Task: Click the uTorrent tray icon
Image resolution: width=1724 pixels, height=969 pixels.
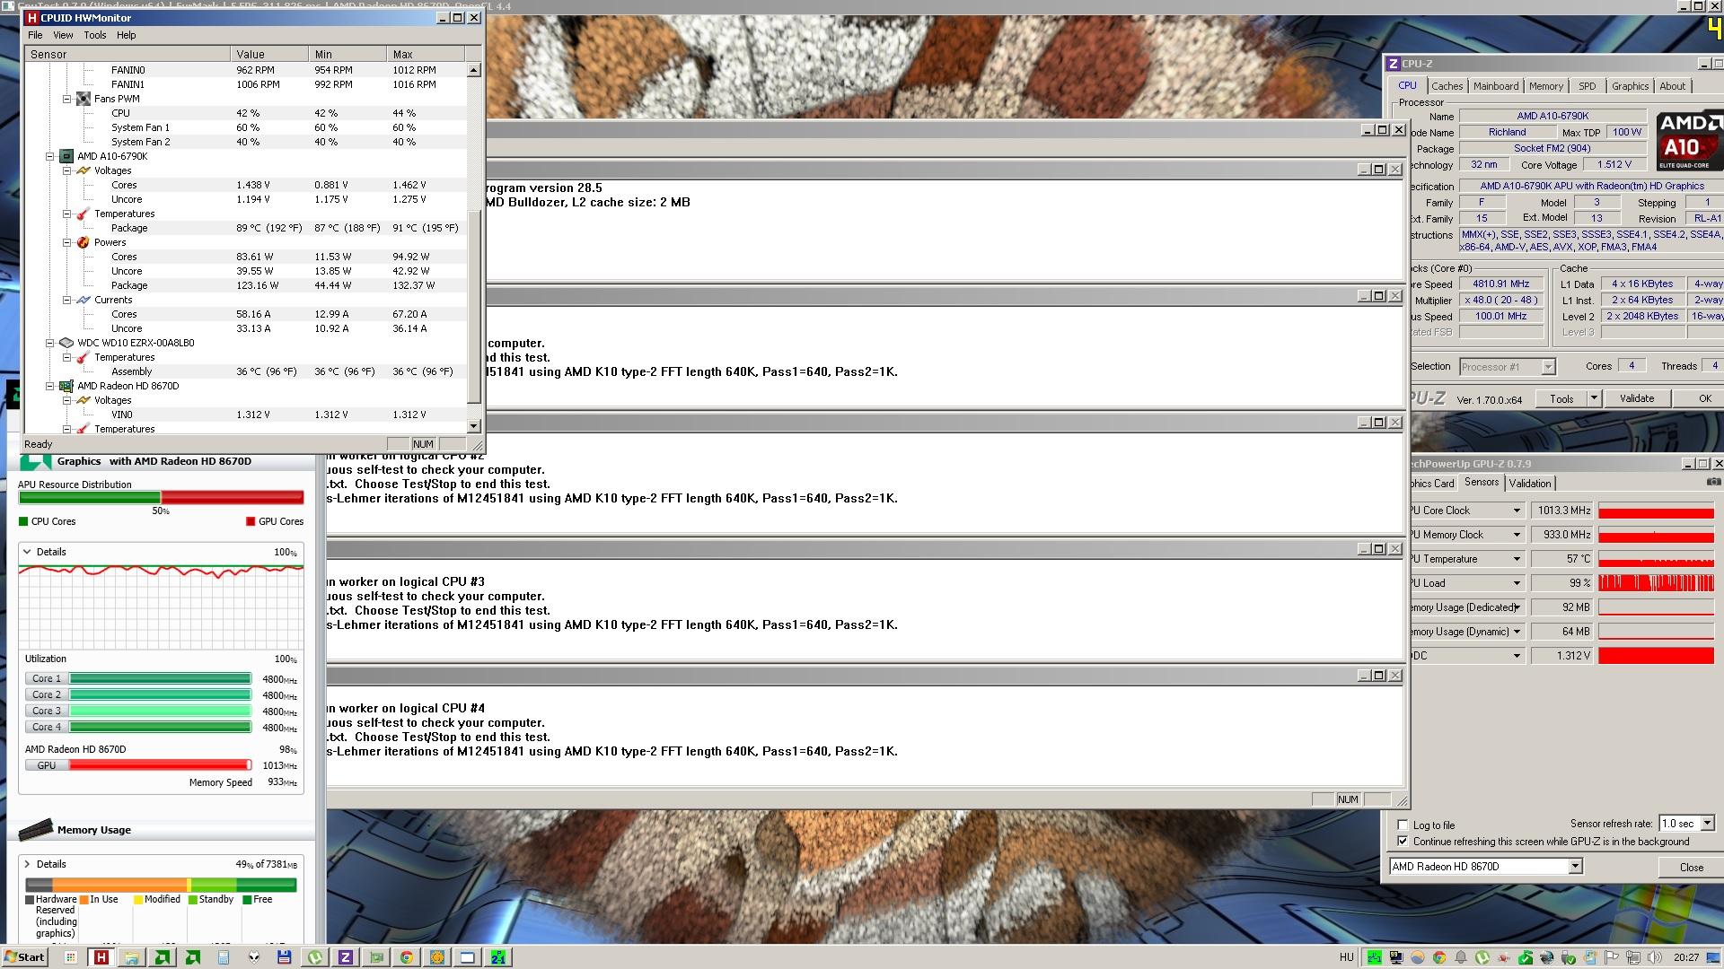Action: [x=1482, y=957]
